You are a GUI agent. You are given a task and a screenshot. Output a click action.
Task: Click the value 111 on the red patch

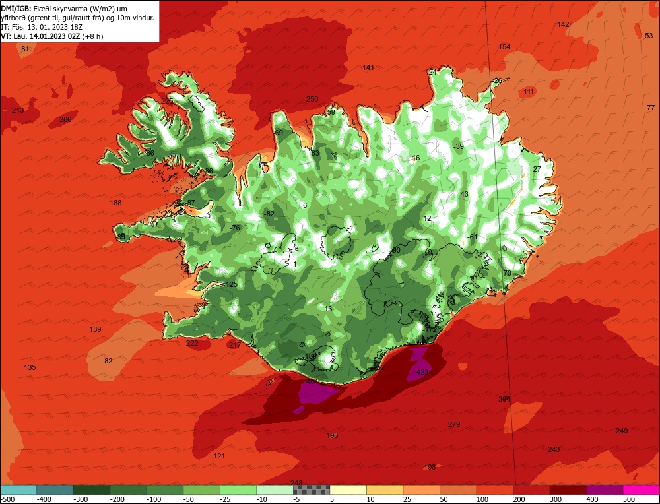pyautogui.click(x=529, y=92)
